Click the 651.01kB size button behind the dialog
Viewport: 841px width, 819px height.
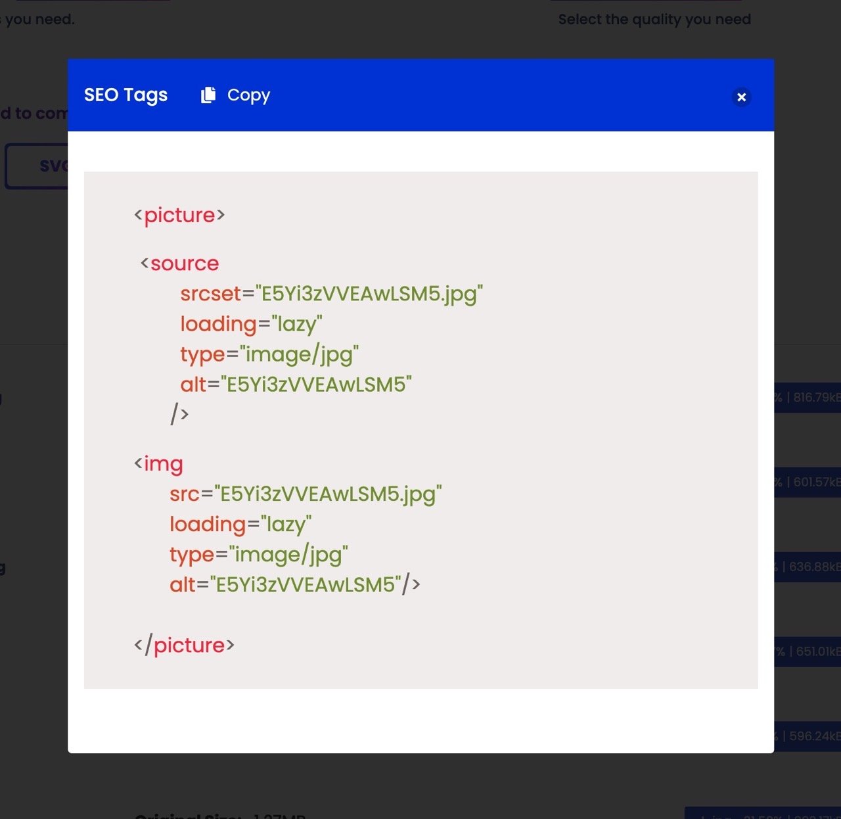(807, 651)
